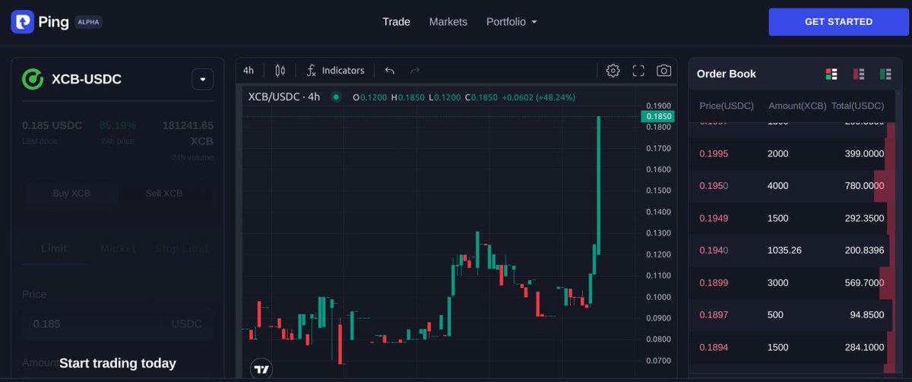Select the Sell XCB tab
Viewport: 912px width, 382px height.
(164, 193)
